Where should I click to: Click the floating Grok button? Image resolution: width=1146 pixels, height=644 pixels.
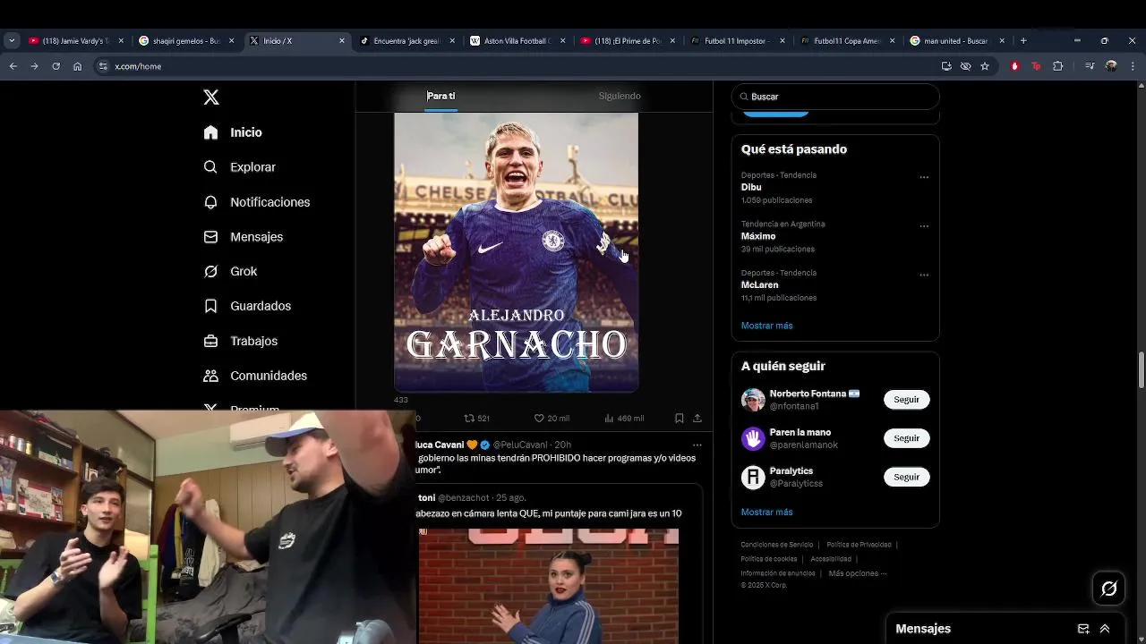tap(1109, 589)
